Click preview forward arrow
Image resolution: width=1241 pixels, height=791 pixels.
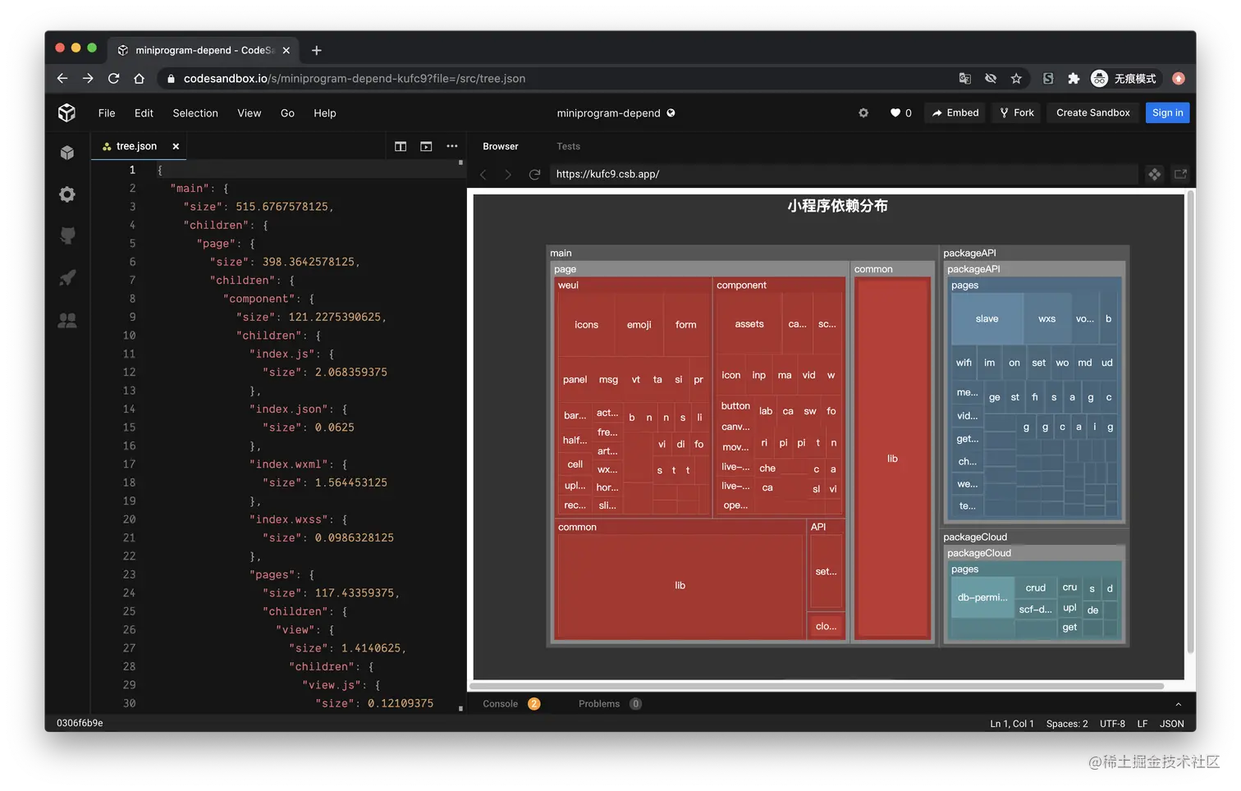click(x=508, y=174)
